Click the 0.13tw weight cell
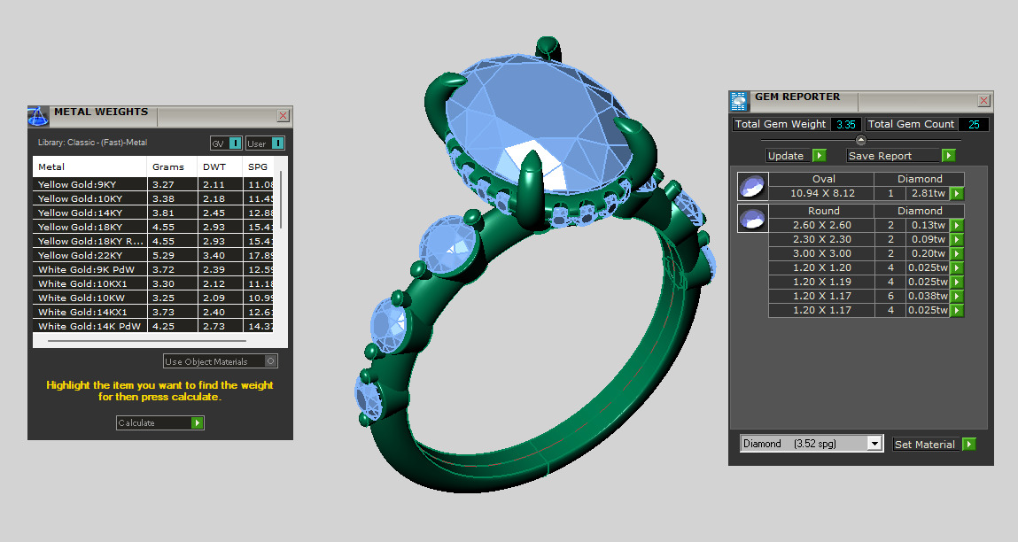Screen dimensions: 1018x542 (929, 225)
